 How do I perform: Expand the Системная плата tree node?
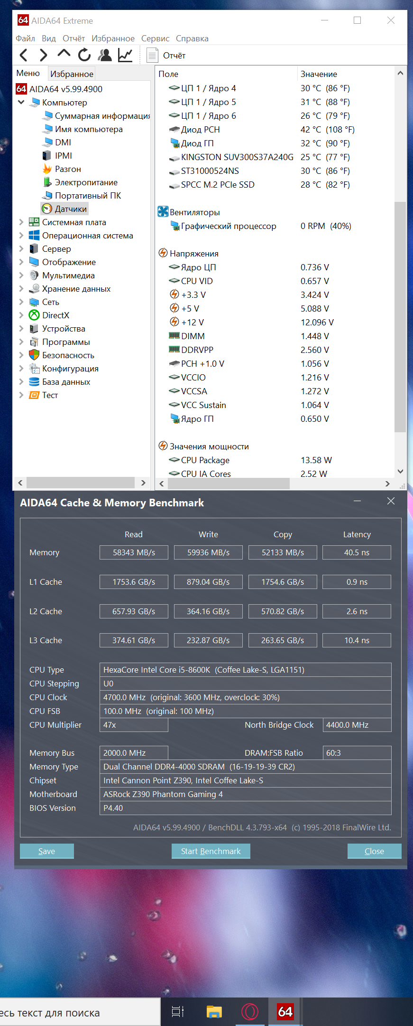tap(21, 222)
